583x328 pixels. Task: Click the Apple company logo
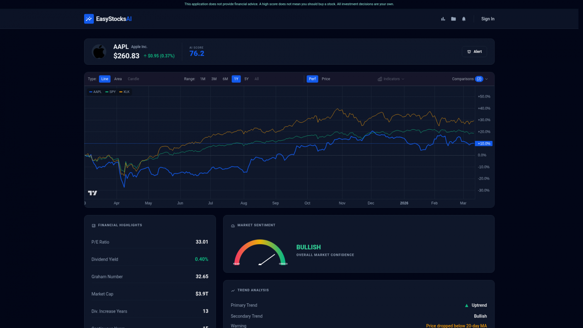point(99,52)
